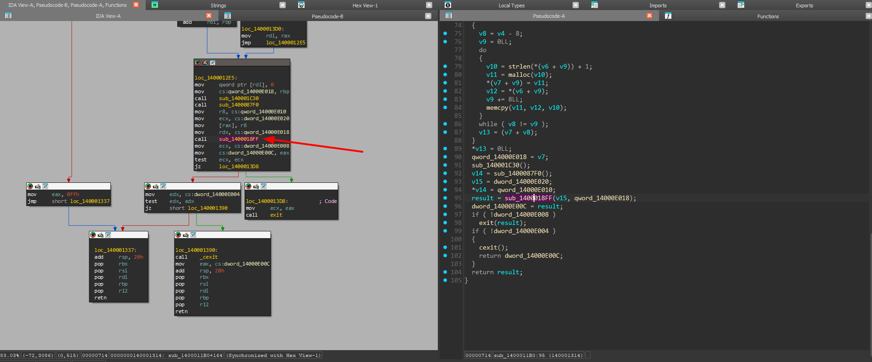Click the Exports tab icon

(x=741, y=5)
